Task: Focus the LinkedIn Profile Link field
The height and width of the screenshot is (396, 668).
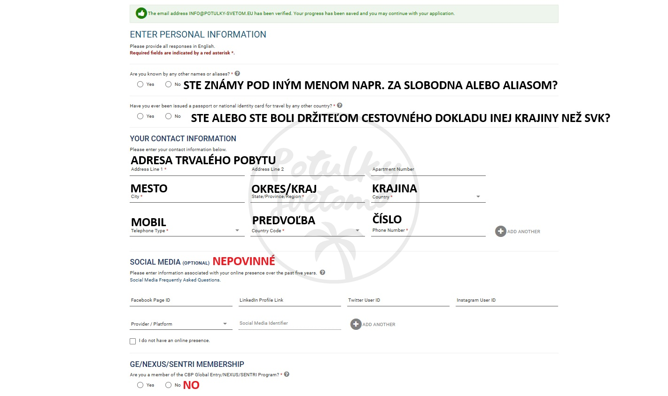Action: click(x=289, y=300)
